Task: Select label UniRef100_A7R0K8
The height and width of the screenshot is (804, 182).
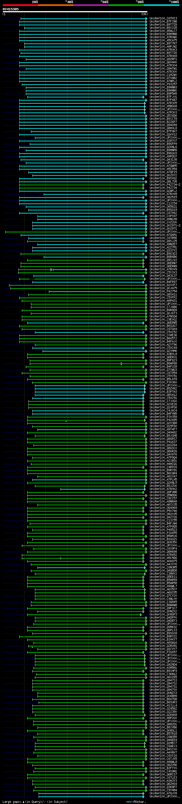Action: tap(163, 56)
